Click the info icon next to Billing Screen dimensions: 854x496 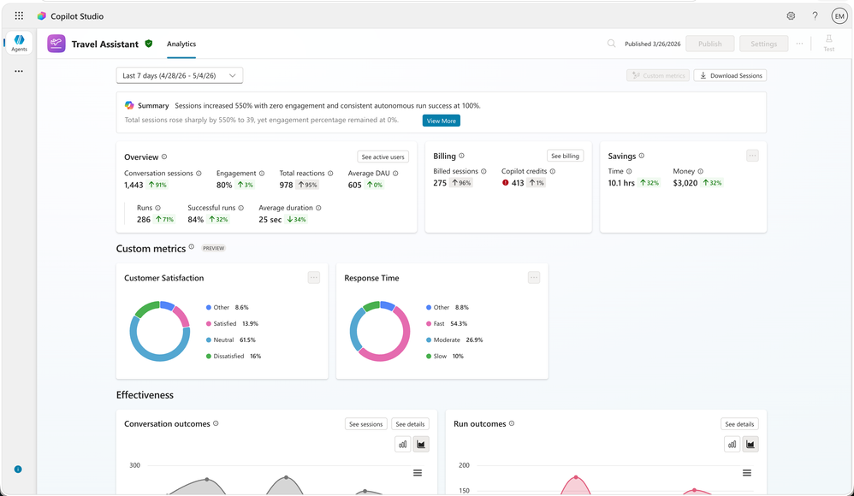tap(461, 156)
